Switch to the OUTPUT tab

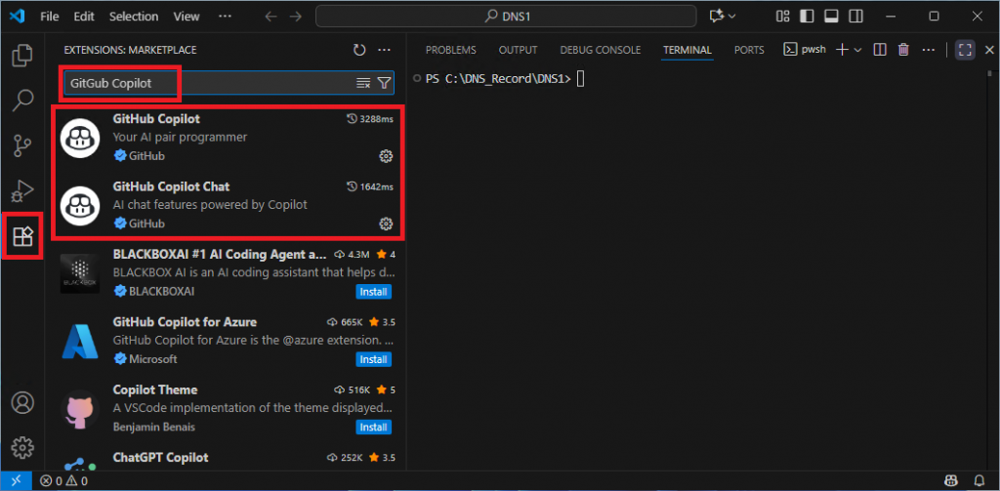click(518, 50)
